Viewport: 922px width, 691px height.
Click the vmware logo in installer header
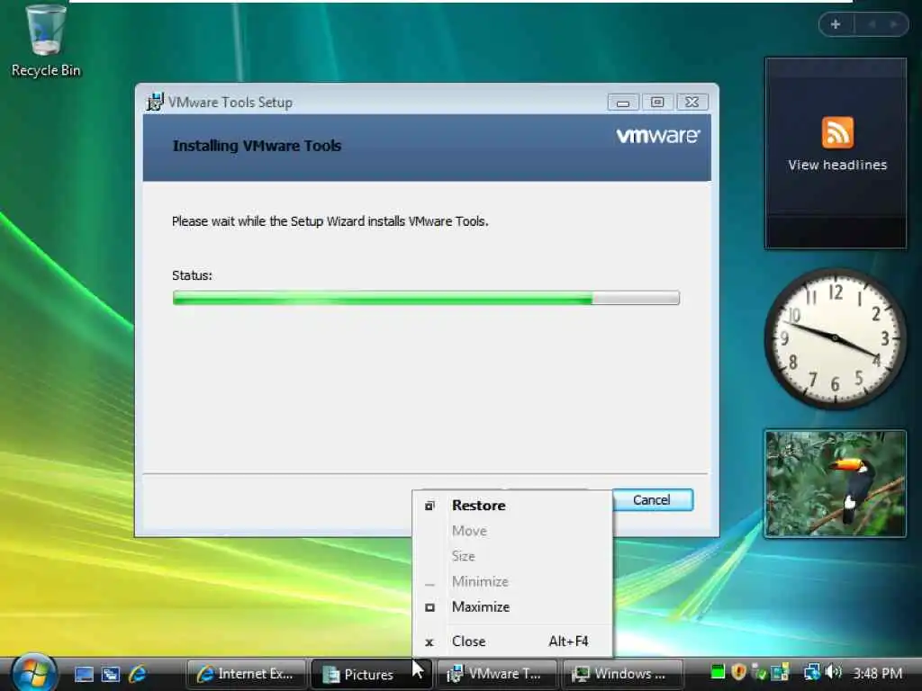(658, 136)
